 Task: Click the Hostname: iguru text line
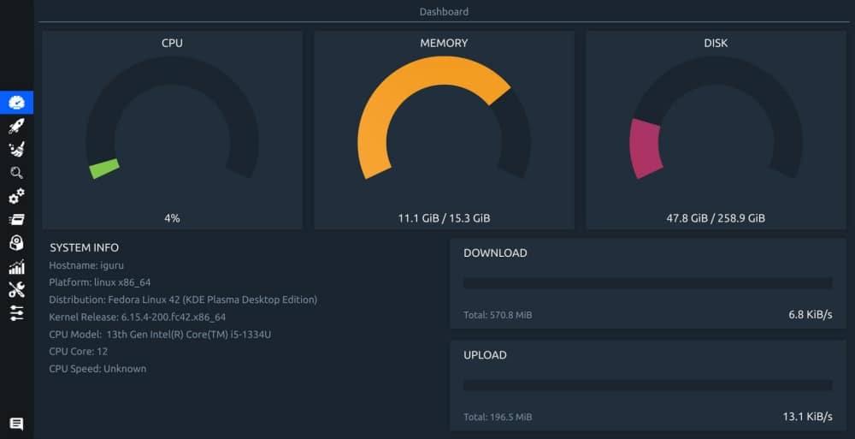86,265
